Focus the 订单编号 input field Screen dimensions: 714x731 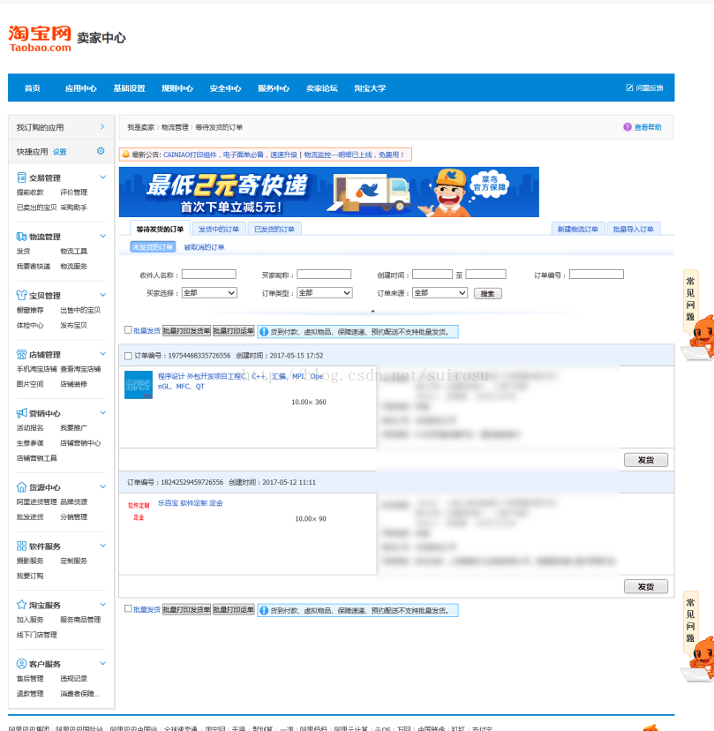(x=597, y=274)
